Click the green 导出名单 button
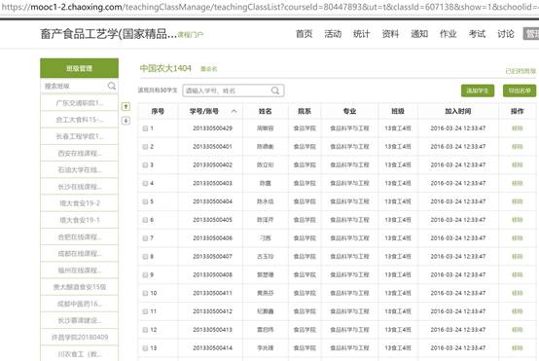Viewport: 539px width, 361px height. pos(520,90)
